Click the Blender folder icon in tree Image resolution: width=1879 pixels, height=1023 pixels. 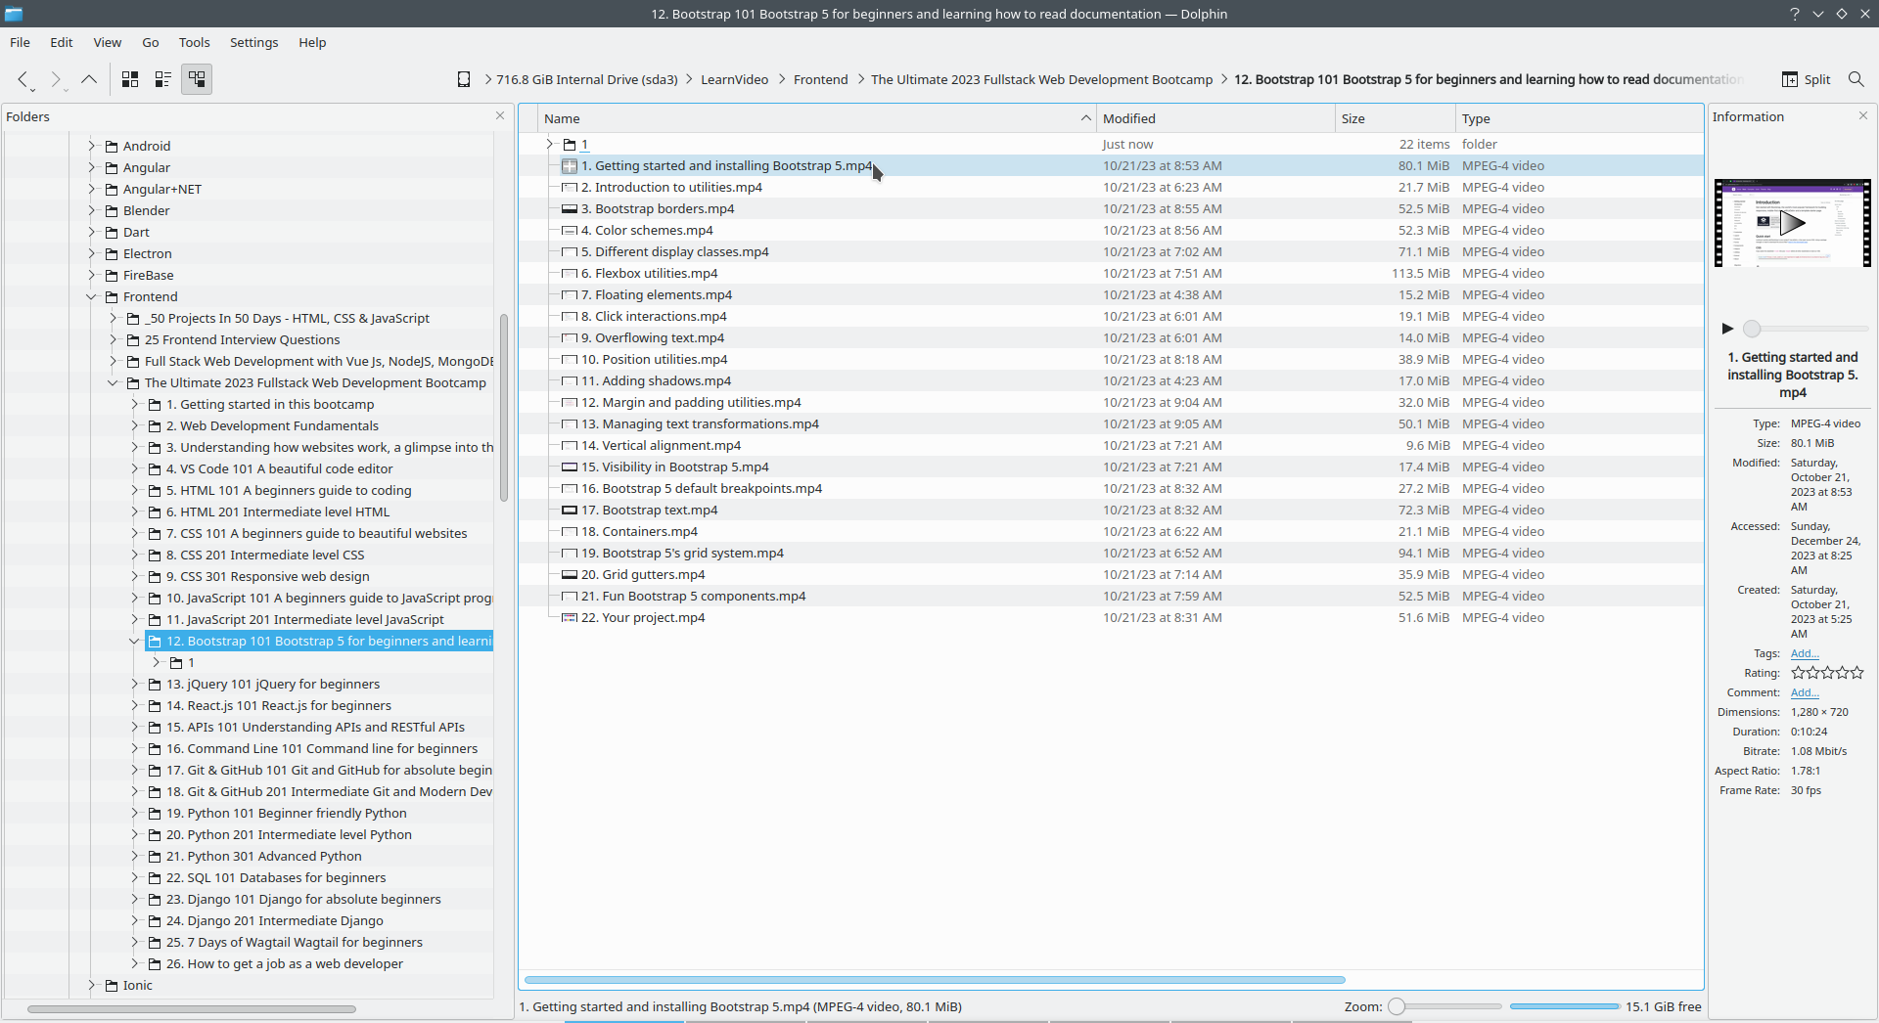(x=112, y=211)
